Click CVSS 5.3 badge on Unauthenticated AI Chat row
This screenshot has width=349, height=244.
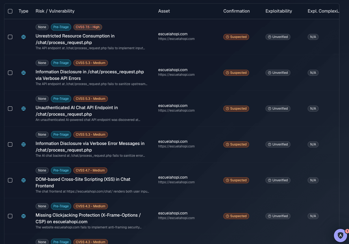(91, 99)
